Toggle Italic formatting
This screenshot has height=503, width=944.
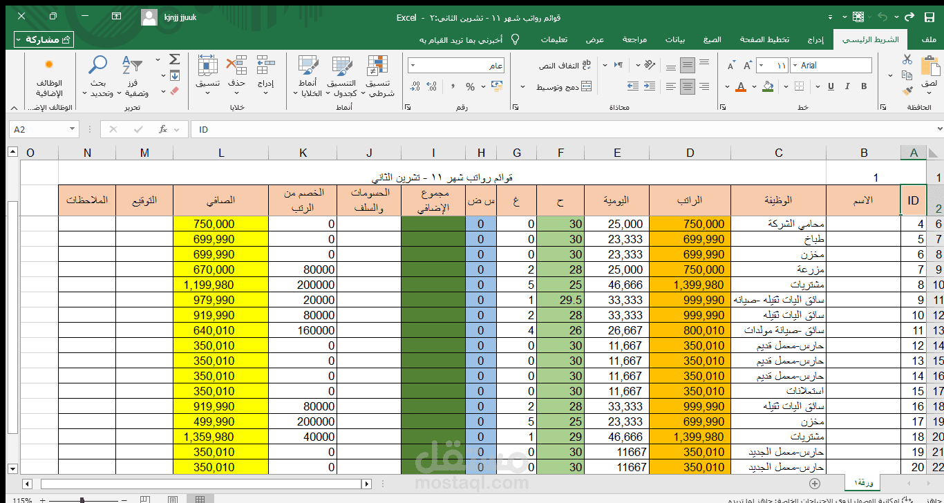point(847,86)
